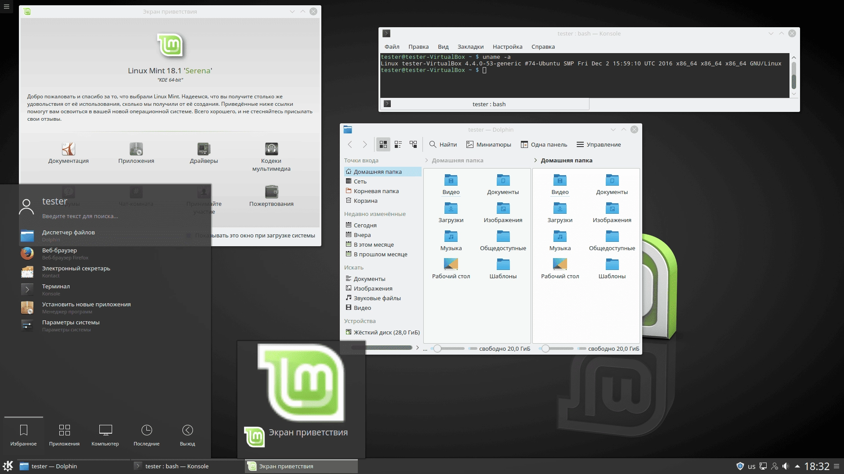This screenshot has height=474, width=844.
Task: Open Видео folder in left Dolphin pane
Action: (451, 184)
